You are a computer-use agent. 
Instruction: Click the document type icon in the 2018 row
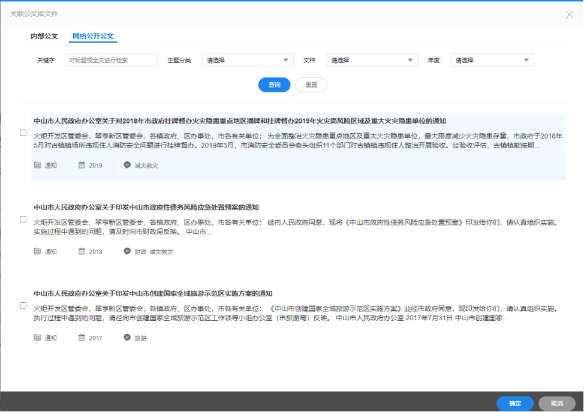tap(37, 251)
